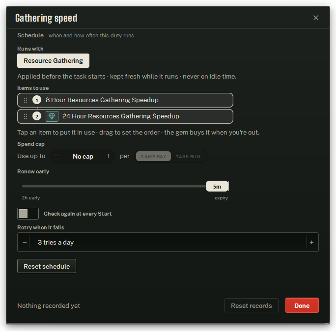
Task: Click the Check again at every Start label
Action: 78,214
